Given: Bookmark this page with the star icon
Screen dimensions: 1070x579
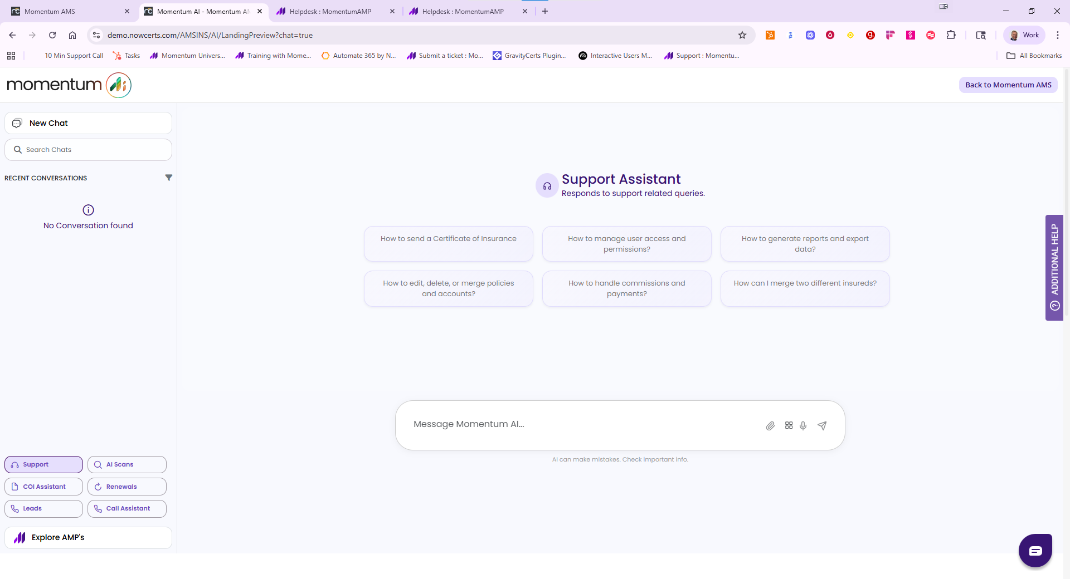Looking at the screenshot, I should coord(742,35).
